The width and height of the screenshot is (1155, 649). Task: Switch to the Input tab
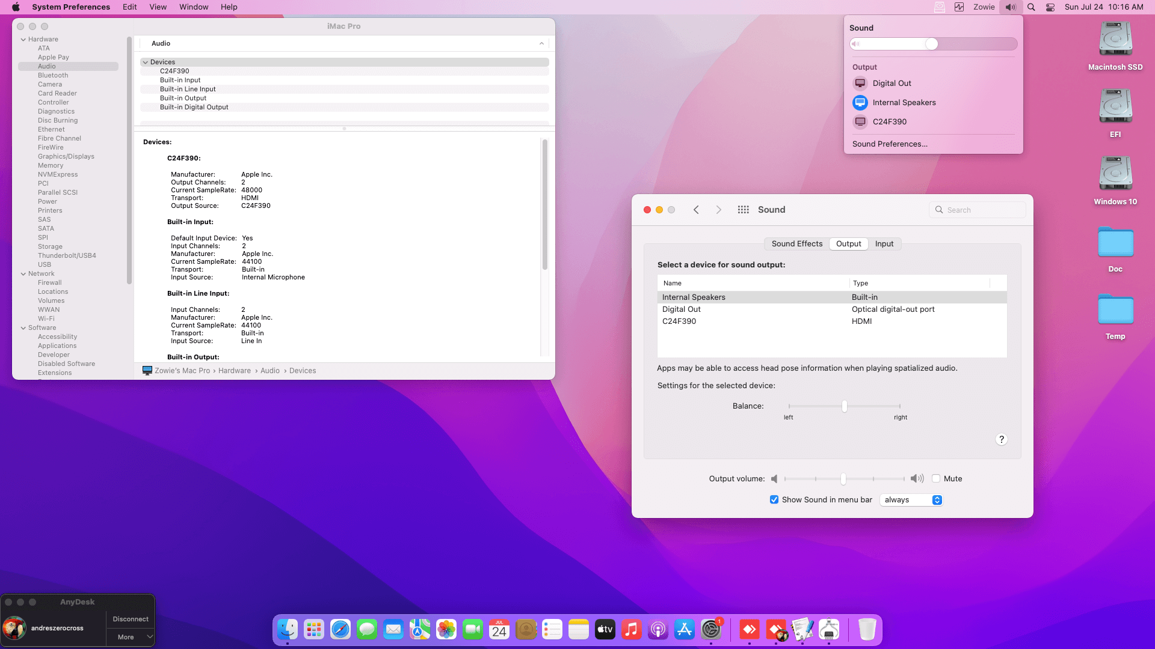pyautogui.click(x=884, y=244)
